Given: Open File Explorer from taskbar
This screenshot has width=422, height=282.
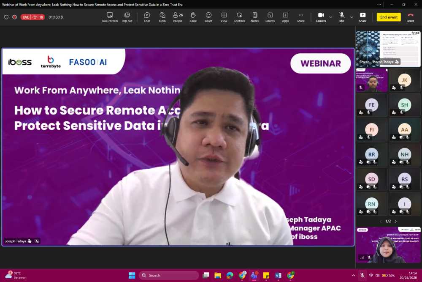Looking at the screenshot, I should point(218,275).
